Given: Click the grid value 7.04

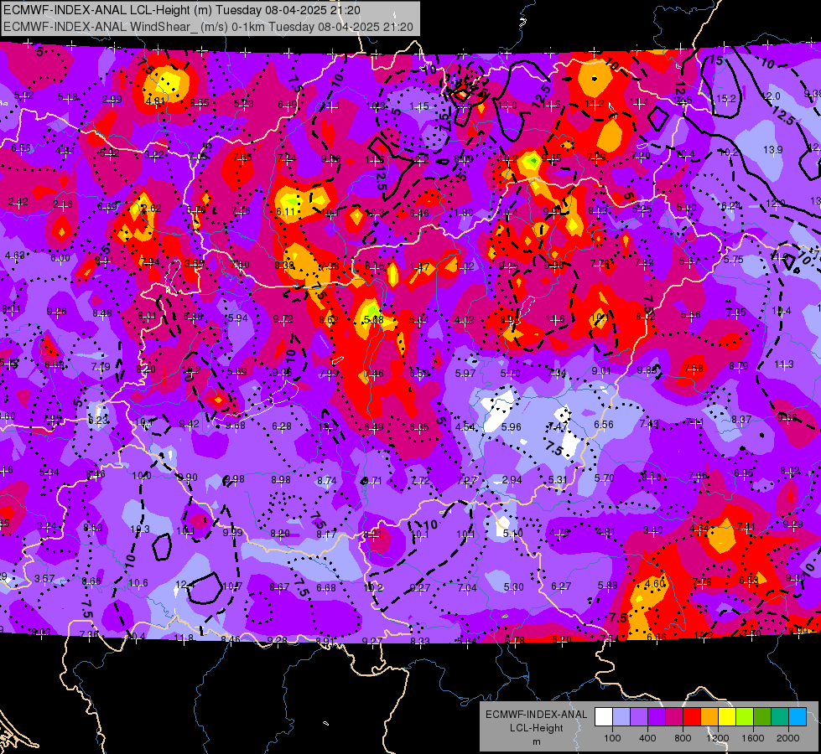Looking at the screenshot, I should tap(467, 588).
